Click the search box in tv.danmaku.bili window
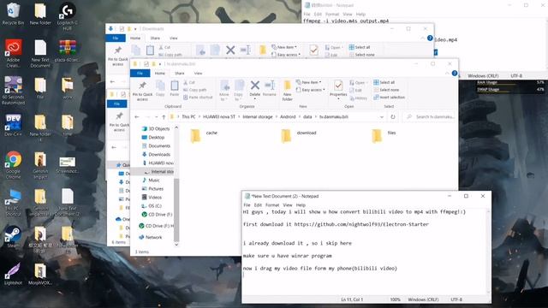The width and height of the screenshot is (548, 308). [430, 117]
